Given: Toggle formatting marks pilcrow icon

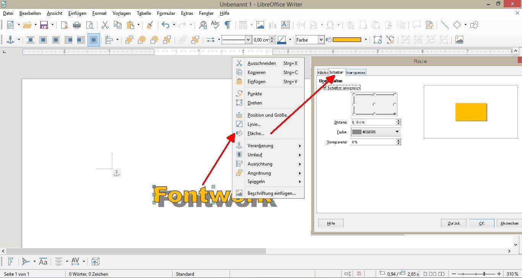Looking at the screenshot, I should click(227, 25).
